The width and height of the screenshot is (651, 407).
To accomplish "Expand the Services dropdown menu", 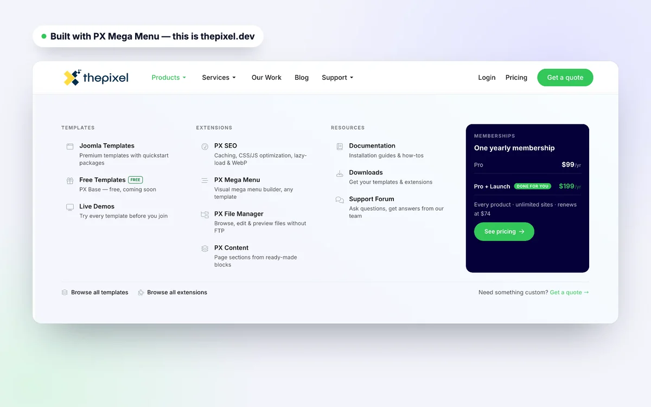I will 219,78.
